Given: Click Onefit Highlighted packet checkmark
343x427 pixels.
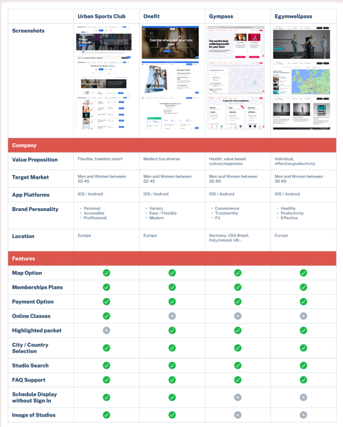Looking at the screenshot, I should [x=172, y=330].
